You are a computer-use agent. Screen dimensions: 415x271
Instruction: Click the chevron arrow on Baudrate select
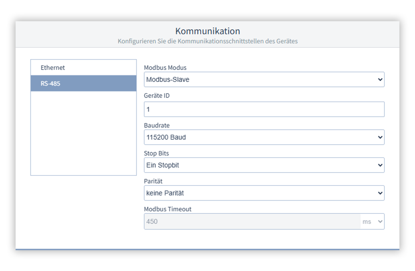[x=380, y=137]
